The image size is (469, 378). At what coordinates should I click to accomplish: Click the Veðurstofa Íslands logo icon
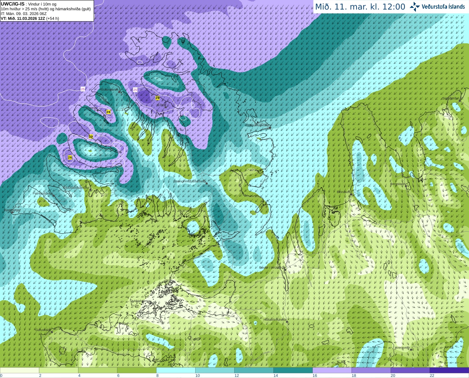pos(415,7)
